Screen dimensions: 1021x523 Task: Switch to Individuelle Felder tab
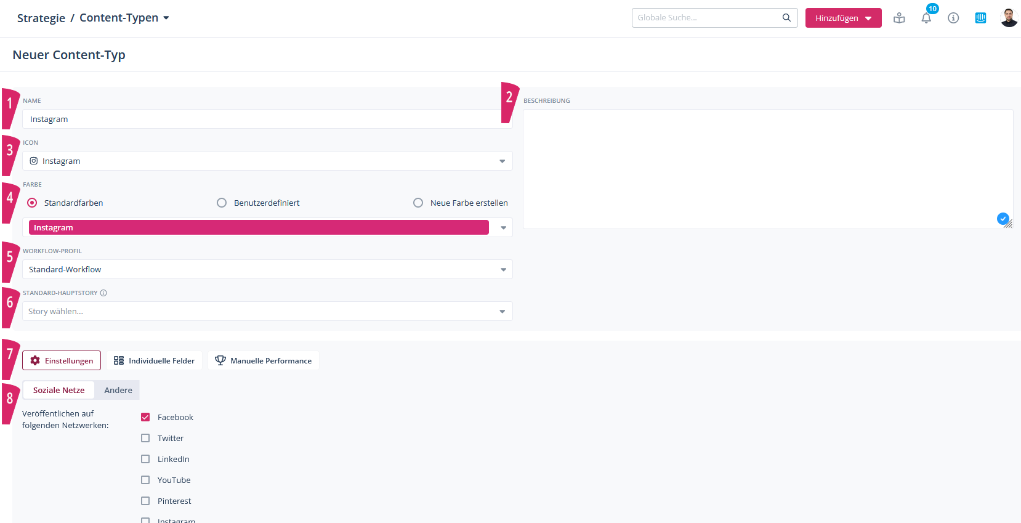point(155,361)
